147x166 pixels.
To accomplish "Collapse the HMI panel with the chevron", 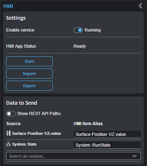I will 141,6.
